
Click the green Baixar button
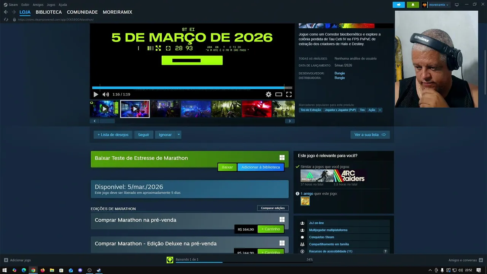pos(227,167)
